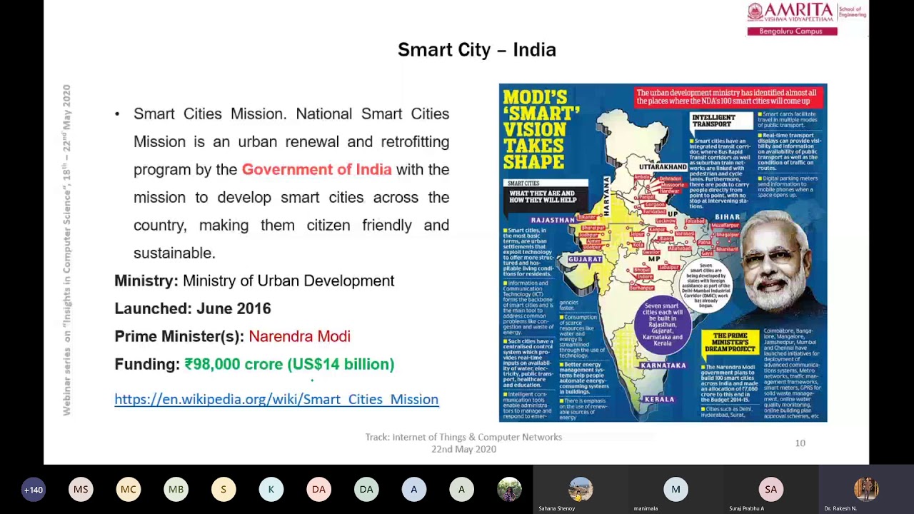Click the green '₹98,000 crore (US$14 billion)' text
Viewport: 914px width, 514px height.
(x=289, y=364)
